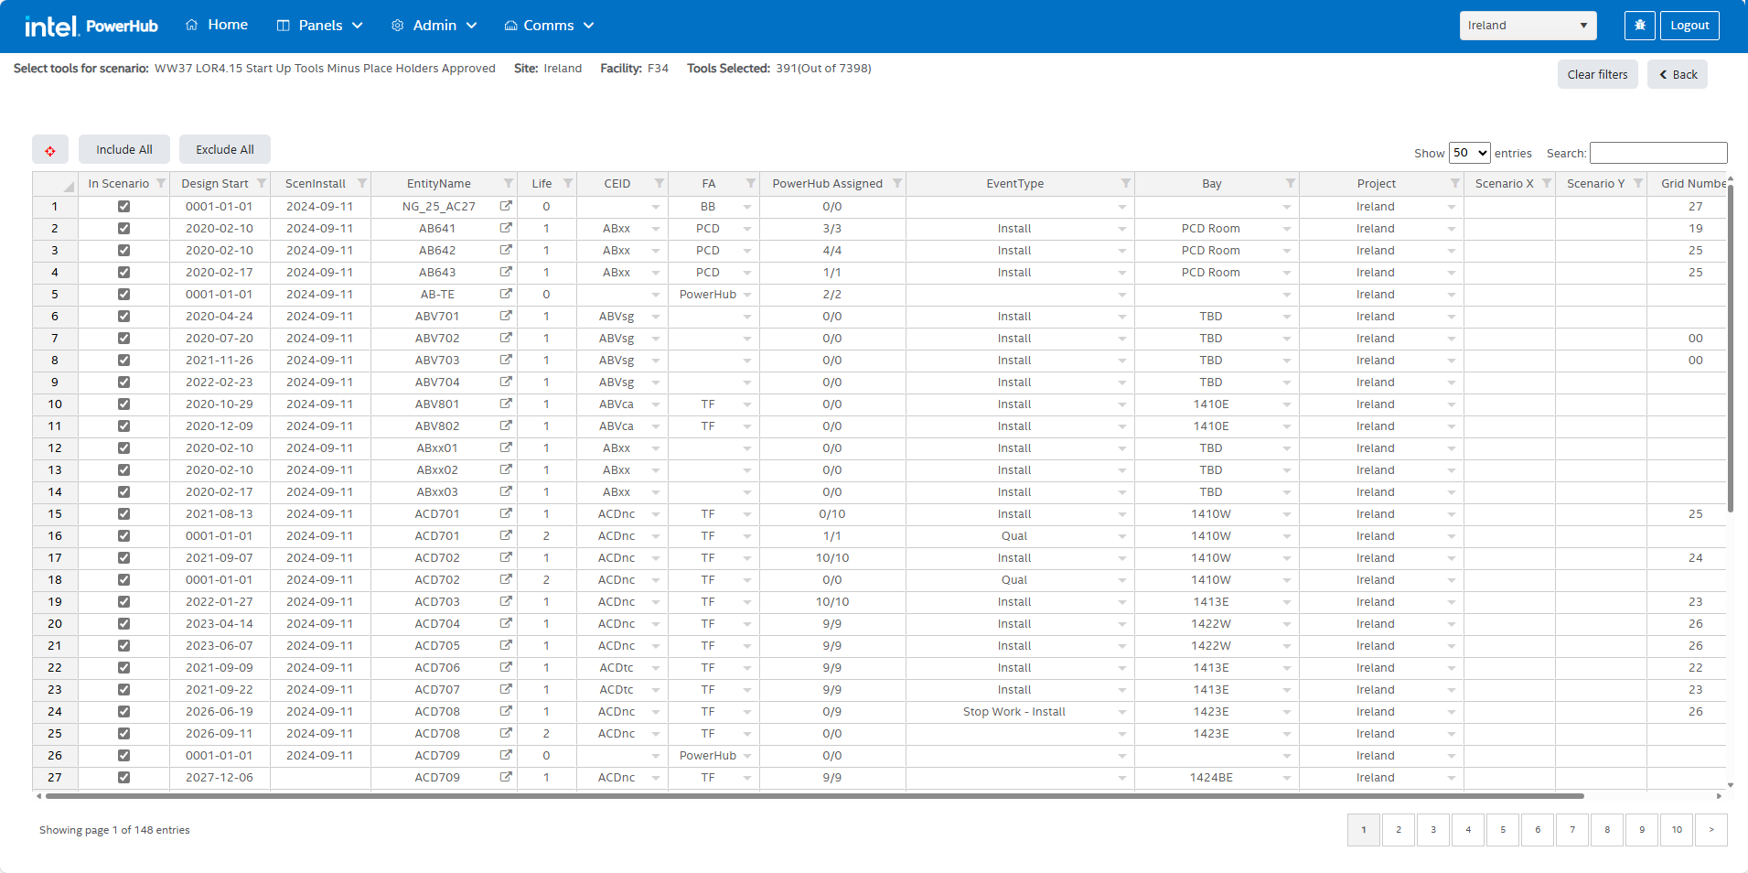
Task: Uncheck In Scenario checkbox for row 1
Action: coord(123,207)
